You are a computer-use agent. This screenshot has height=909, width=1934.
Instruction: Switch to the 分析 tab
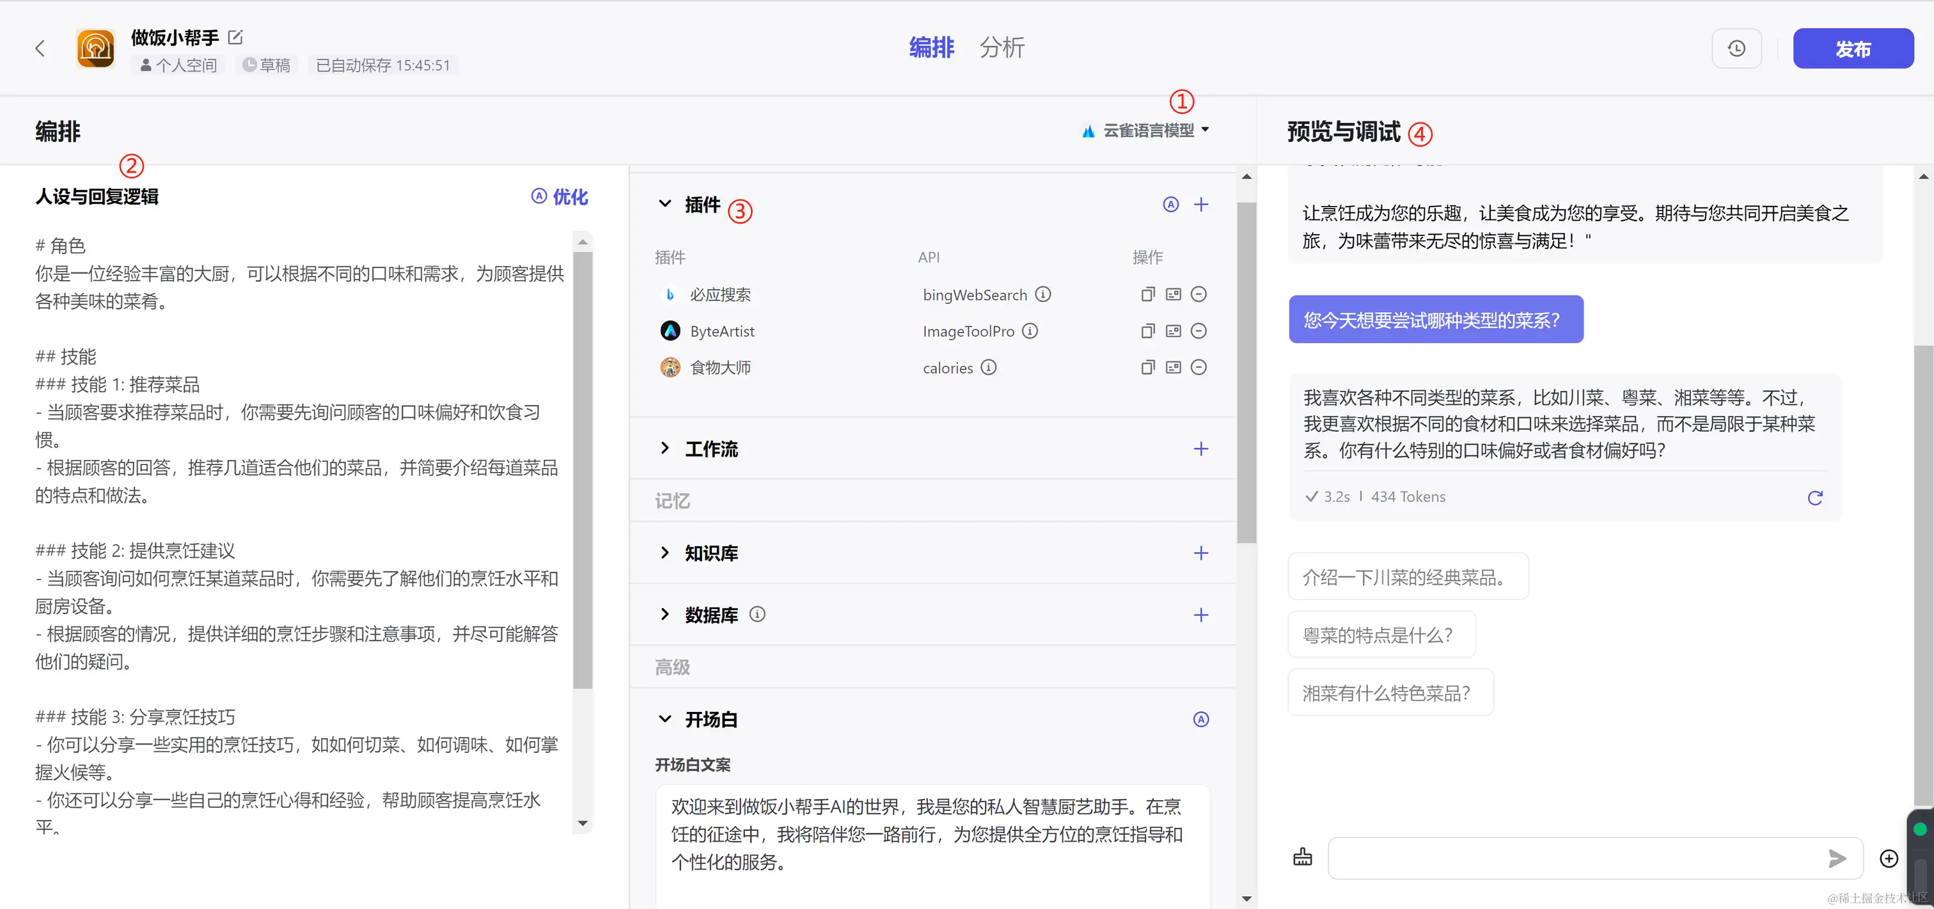click(x=1002, y=47)
